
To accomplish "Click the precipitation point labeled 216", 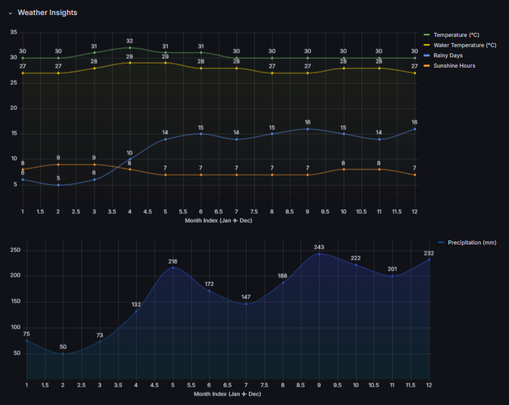I will 173,268.
